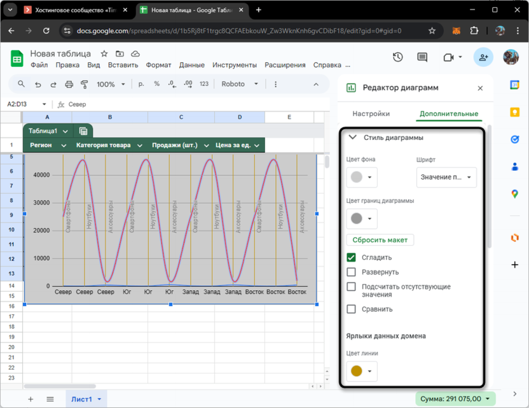Open the 100% zoom dropdown
The image size is (529, 408).
click(111, 84)
